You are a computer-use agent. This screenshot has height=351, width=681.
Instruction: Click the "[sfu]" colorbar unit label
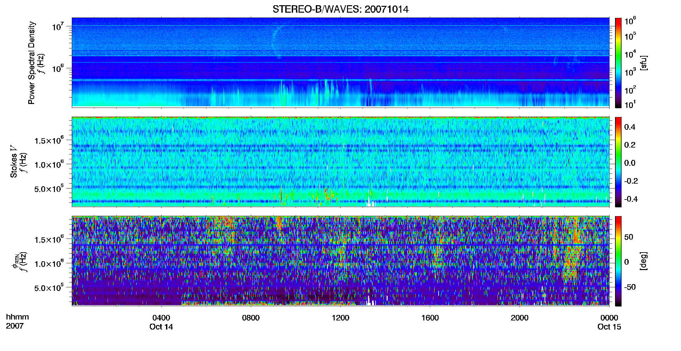[644, 63]
